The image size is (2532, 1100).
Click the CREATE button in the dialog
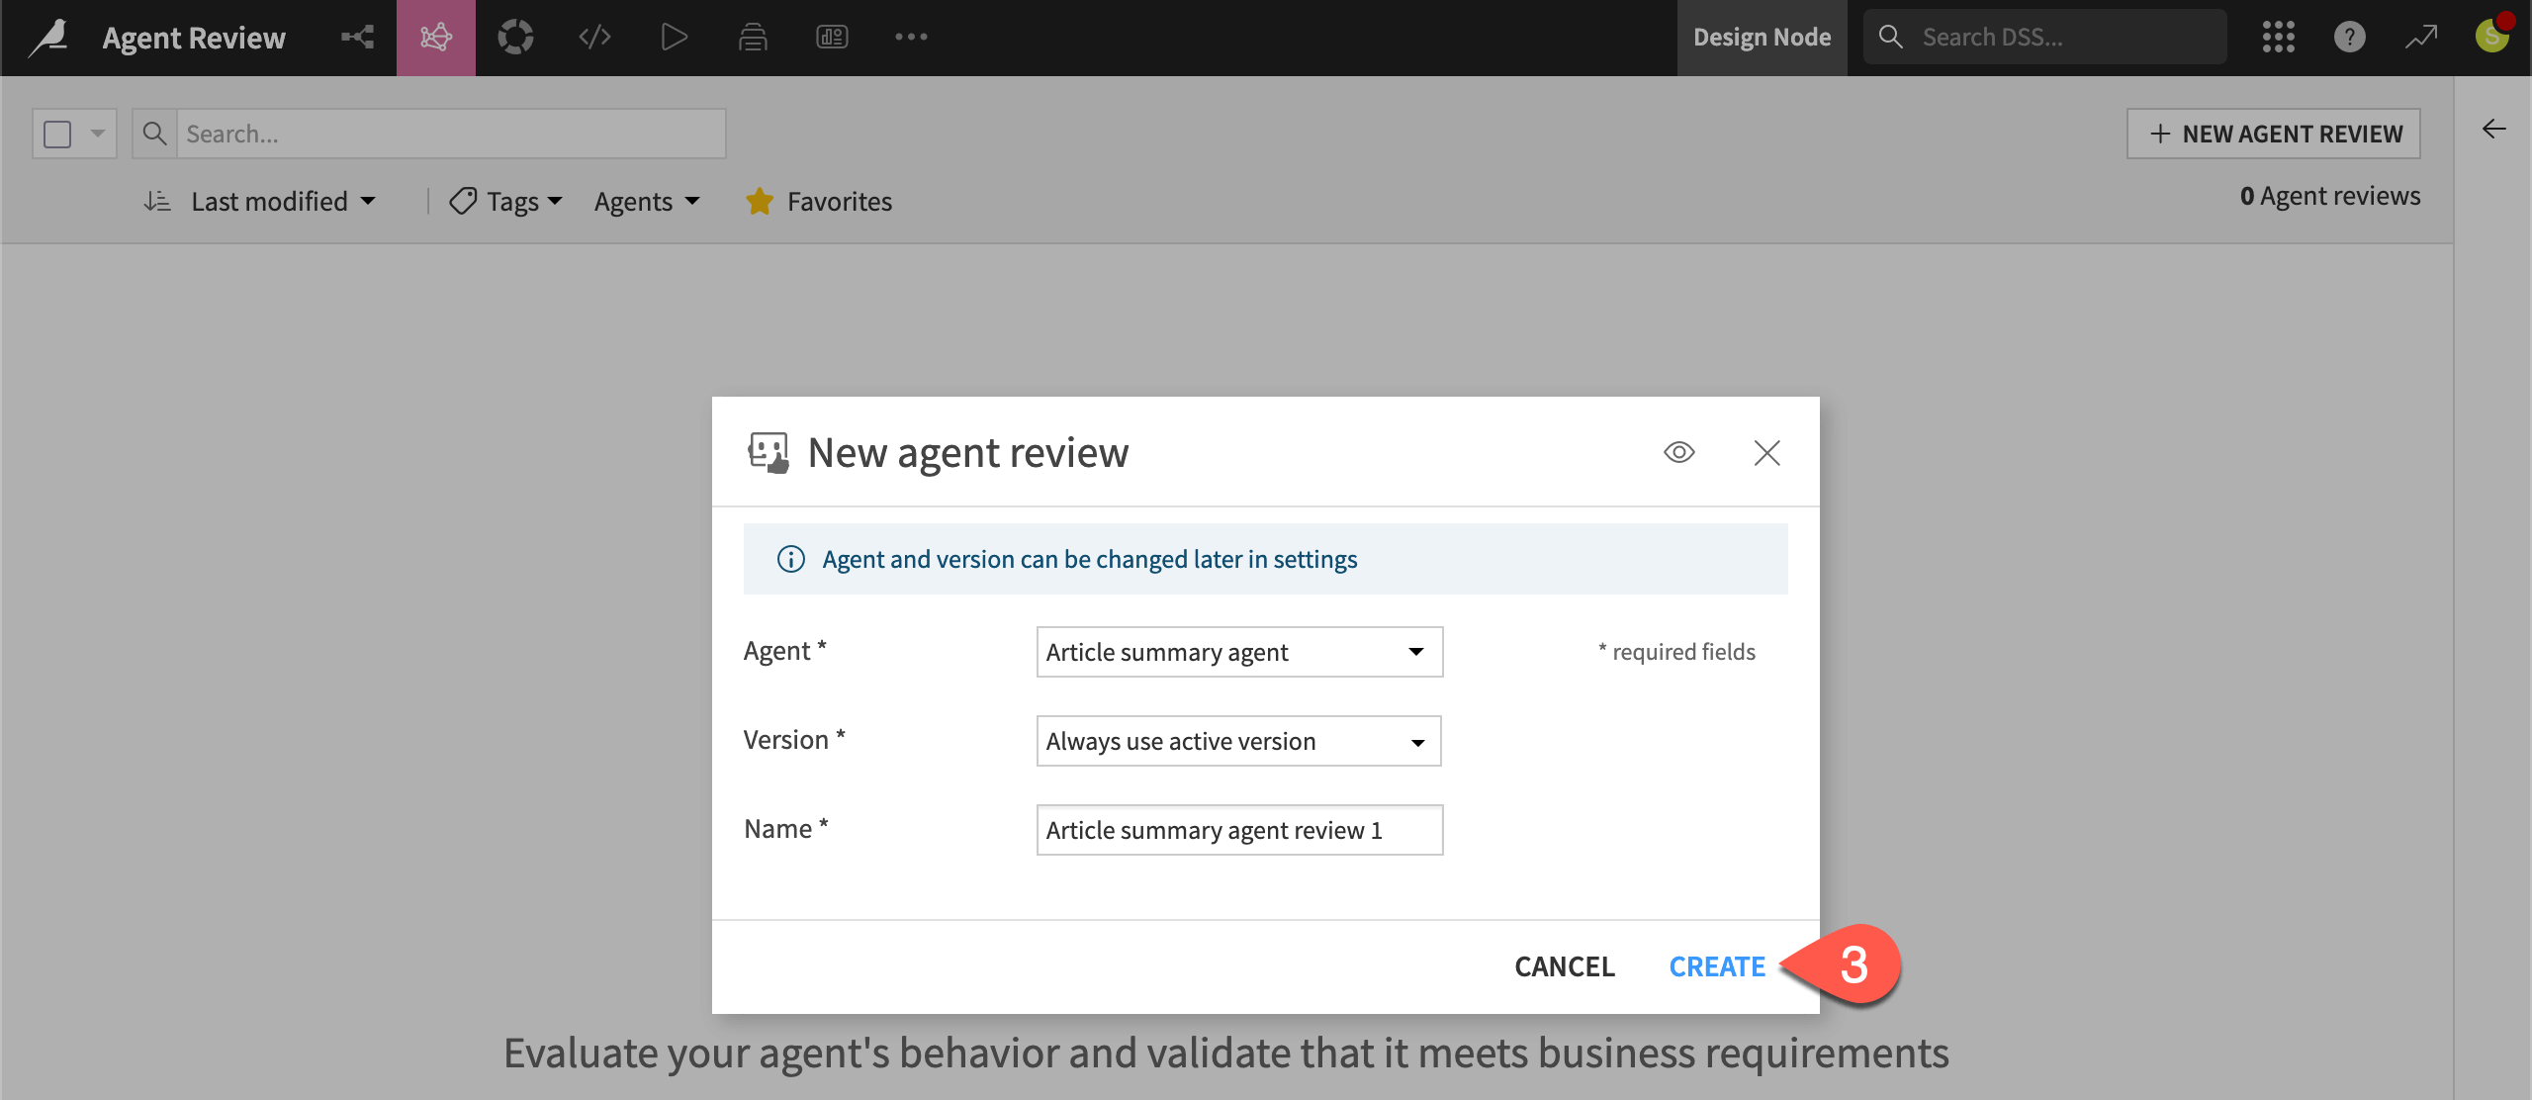(x=1717, y=966)
